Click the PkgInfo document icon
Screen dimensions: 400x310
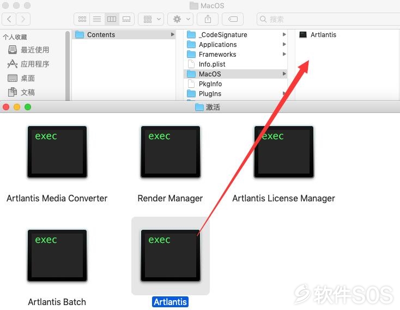pyautogui.click(x=191, y=84)
